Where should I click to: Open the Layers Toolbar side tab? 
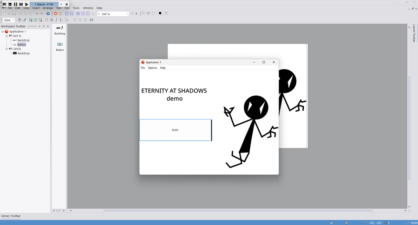click(414, 33)
